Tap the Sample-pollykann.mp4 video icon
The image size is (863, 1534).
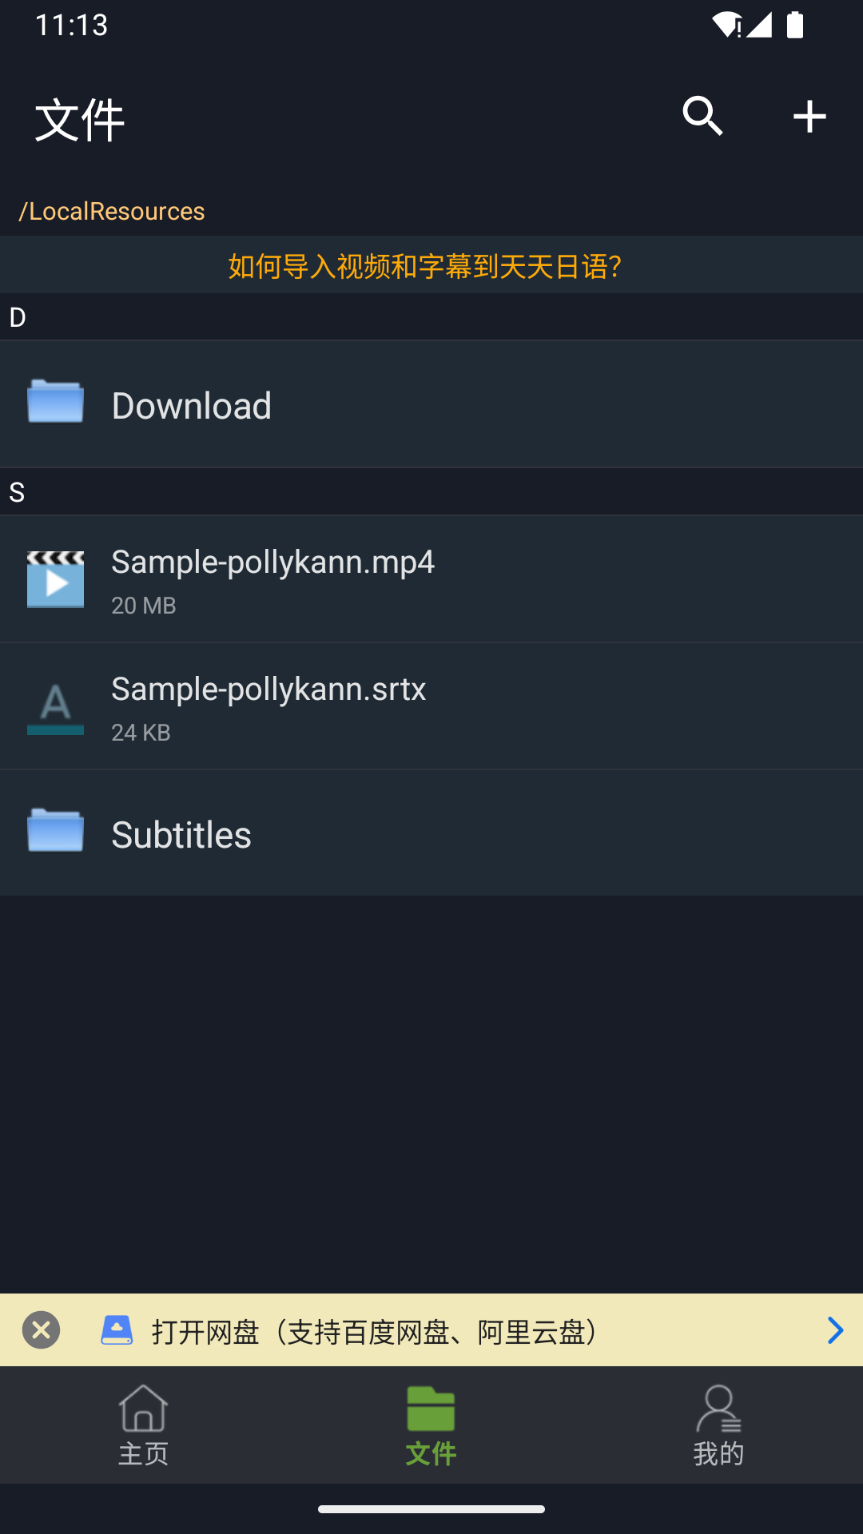pyautogui.click(x=55, y=579)
